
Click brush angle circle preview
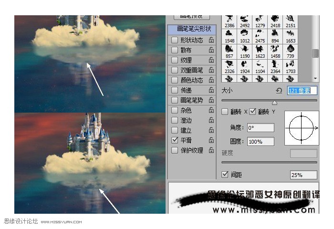[x=302, y=128]
